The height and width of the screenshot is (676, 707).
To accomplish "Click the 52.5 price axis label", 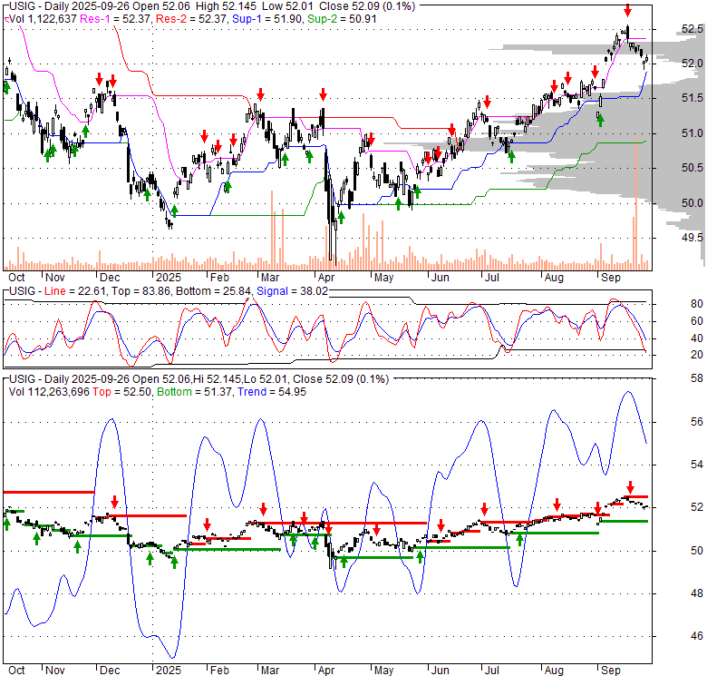I will click(x=692, y=29).
